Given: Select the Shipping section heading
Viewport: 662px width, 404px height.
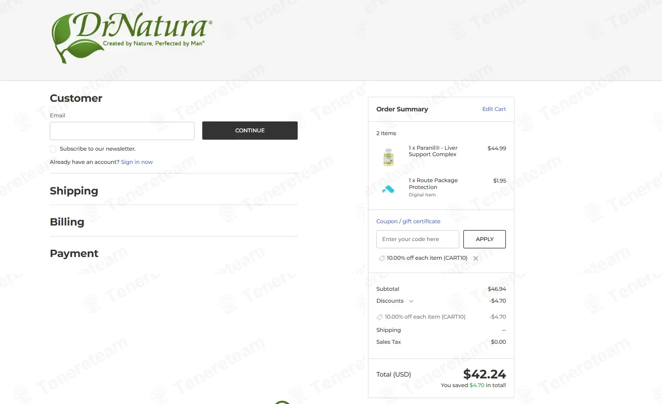Looking at the screenshot, I should (74, 191).
